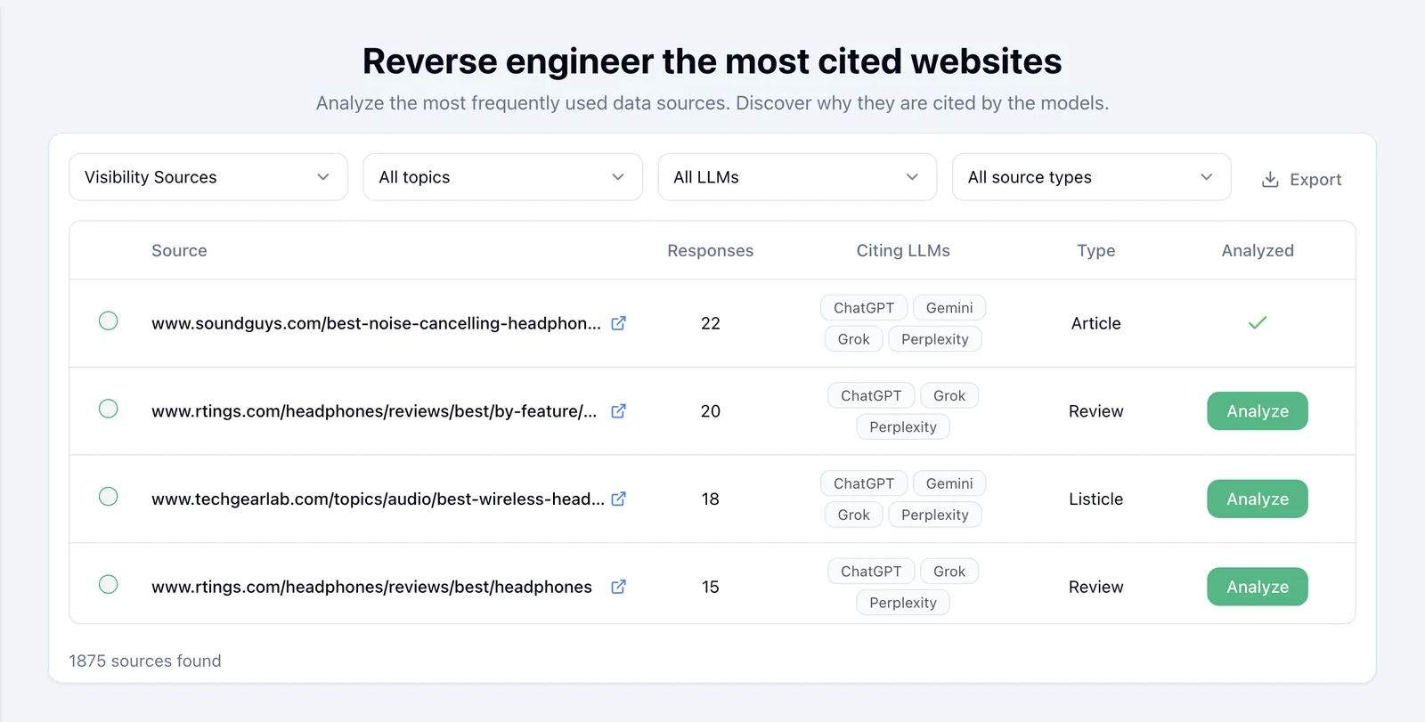The width and height of the screenshot is (1425, 722).
Task: Open external link for techgearlab.com source
Action: (618, 499)
